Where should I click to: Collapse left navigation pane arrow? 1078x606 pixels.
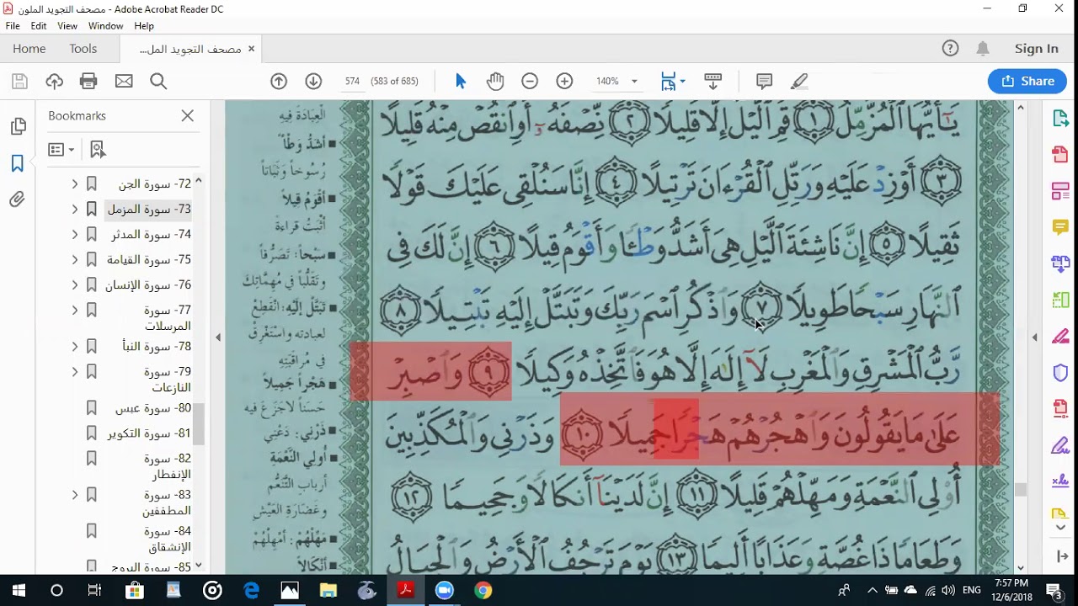coord(217,338)
